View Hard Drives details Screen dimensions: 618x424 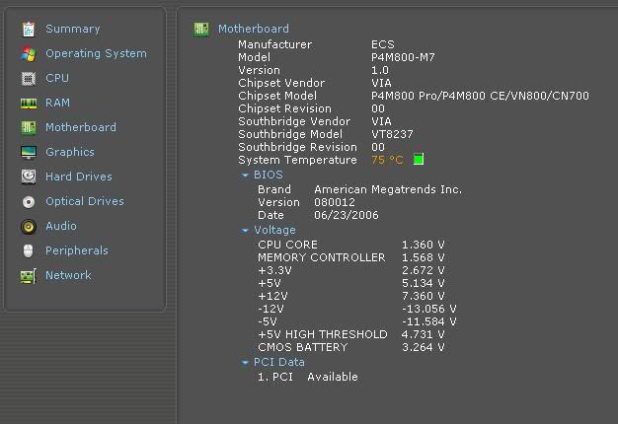(78, 177)
